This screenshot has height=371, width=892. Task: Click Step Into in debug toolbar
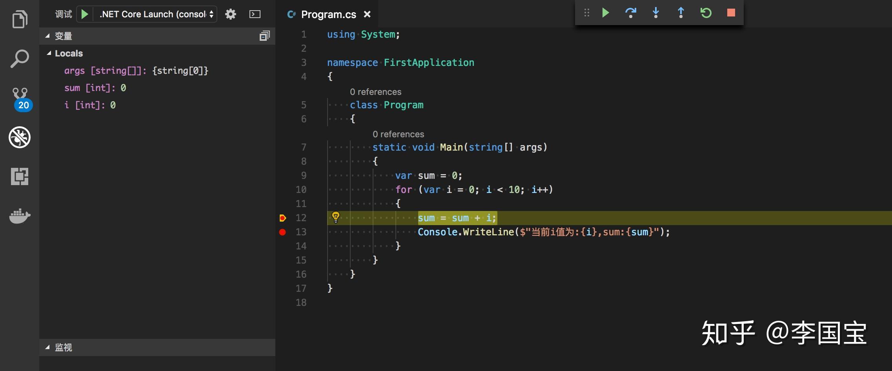pos(655,13)
